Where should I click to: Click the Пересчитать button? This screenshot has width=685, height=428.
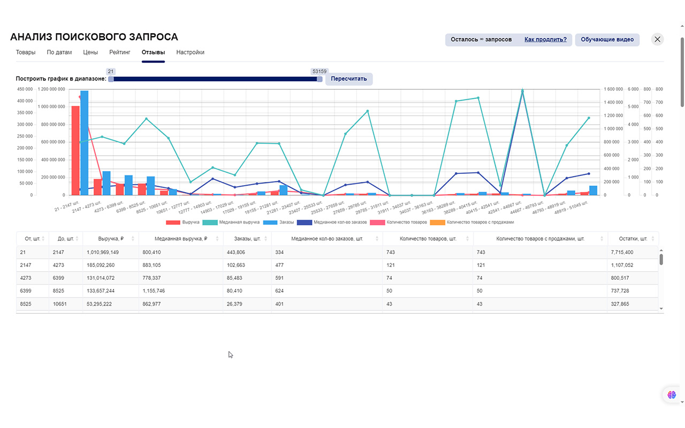pos(349,79)
